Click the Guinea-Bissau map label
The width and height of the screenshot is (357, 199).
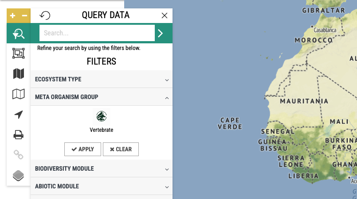[274, 145]
